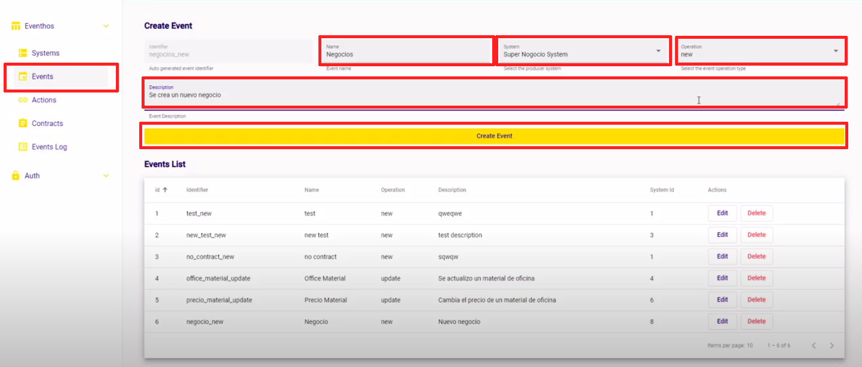862x367 pixels.
Task: Open the Operation dropdown arrow
Action: coord(836,51)
